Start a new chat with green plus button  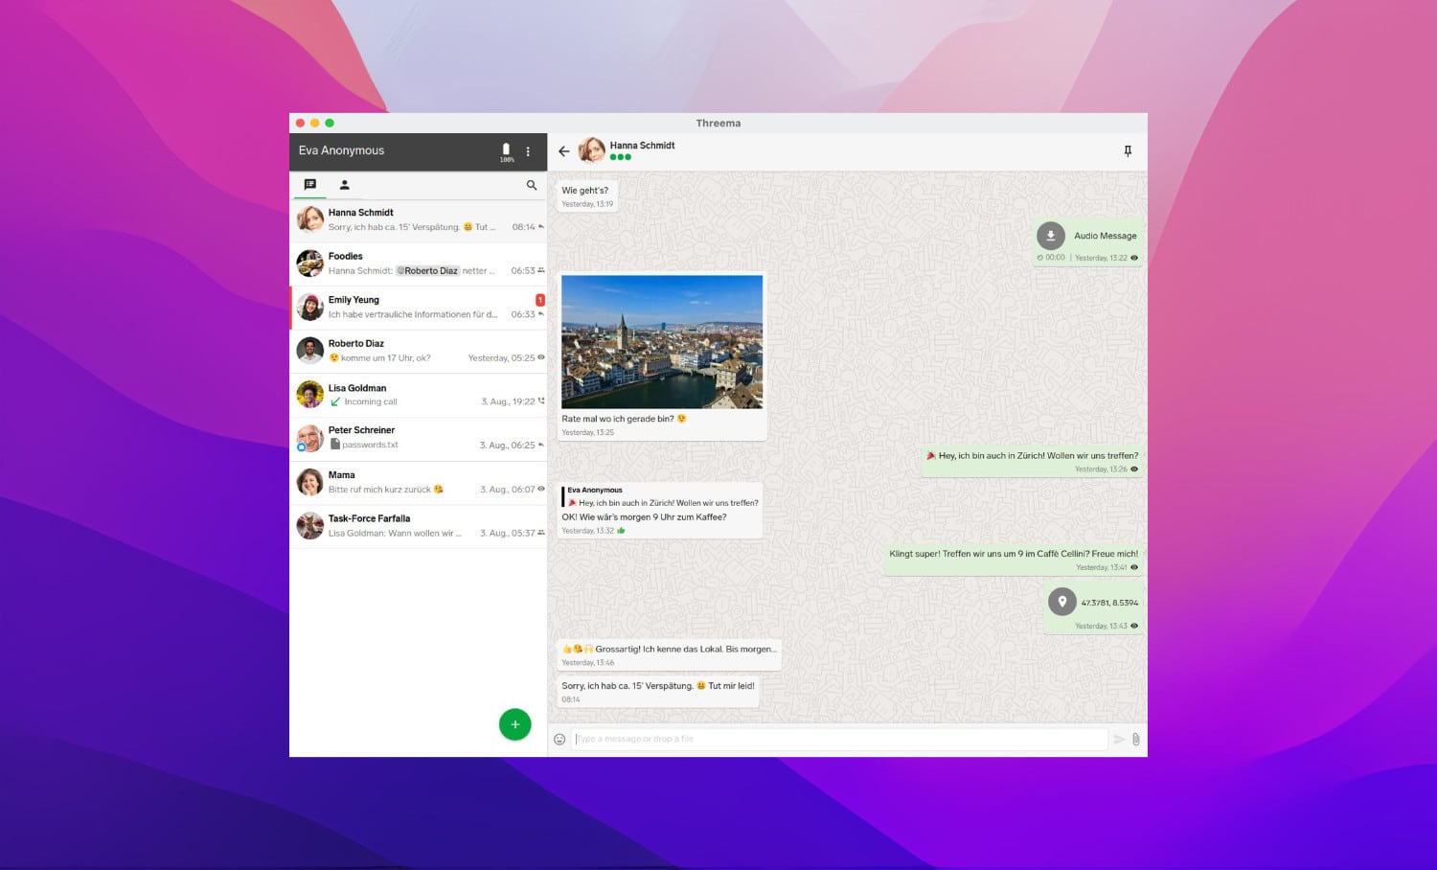pos(514,724)
